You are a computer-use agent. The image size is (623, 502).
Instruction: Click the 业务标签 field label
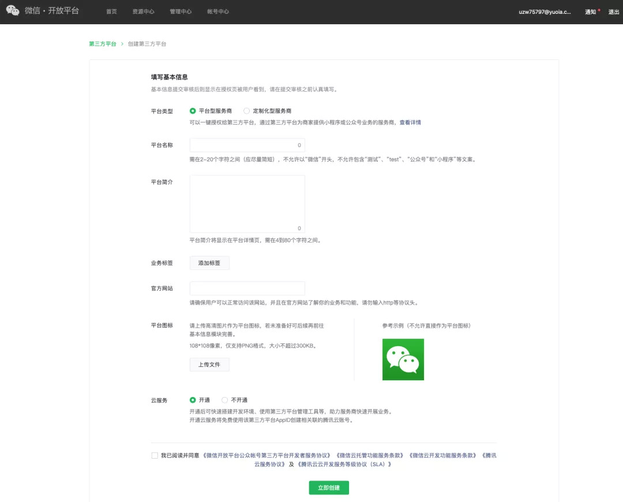pos(162,263)
